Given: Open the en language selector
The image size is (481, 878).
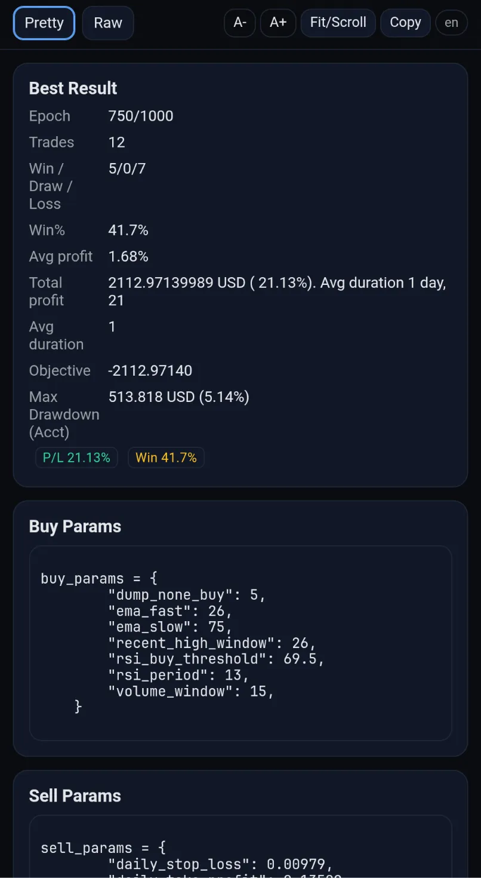Looking at the screenshot, I should [x=451, y=23].
